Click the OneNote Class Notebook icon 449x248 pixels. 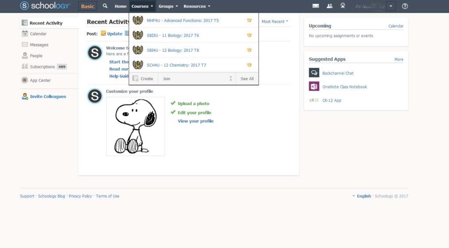click(314, 86)
